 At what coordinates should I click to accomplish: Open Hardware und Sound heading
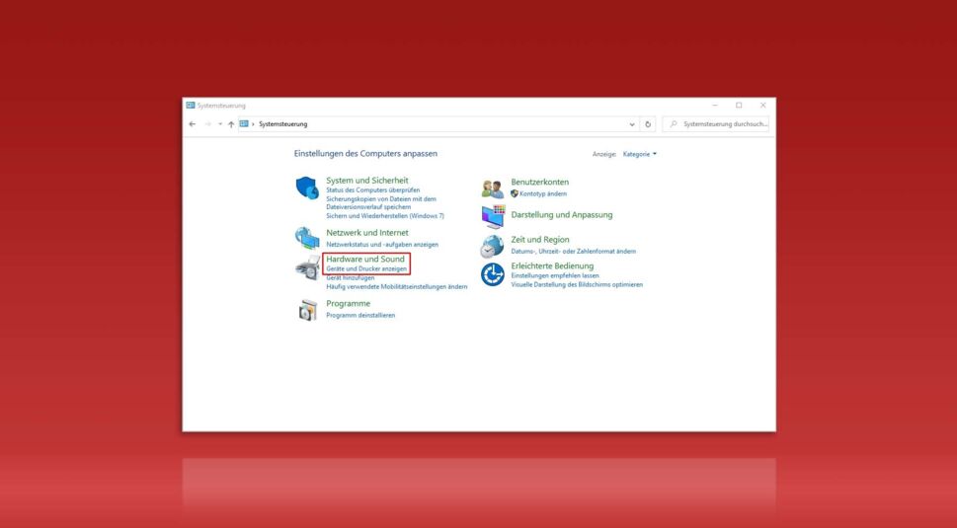(x=365, y=260)
